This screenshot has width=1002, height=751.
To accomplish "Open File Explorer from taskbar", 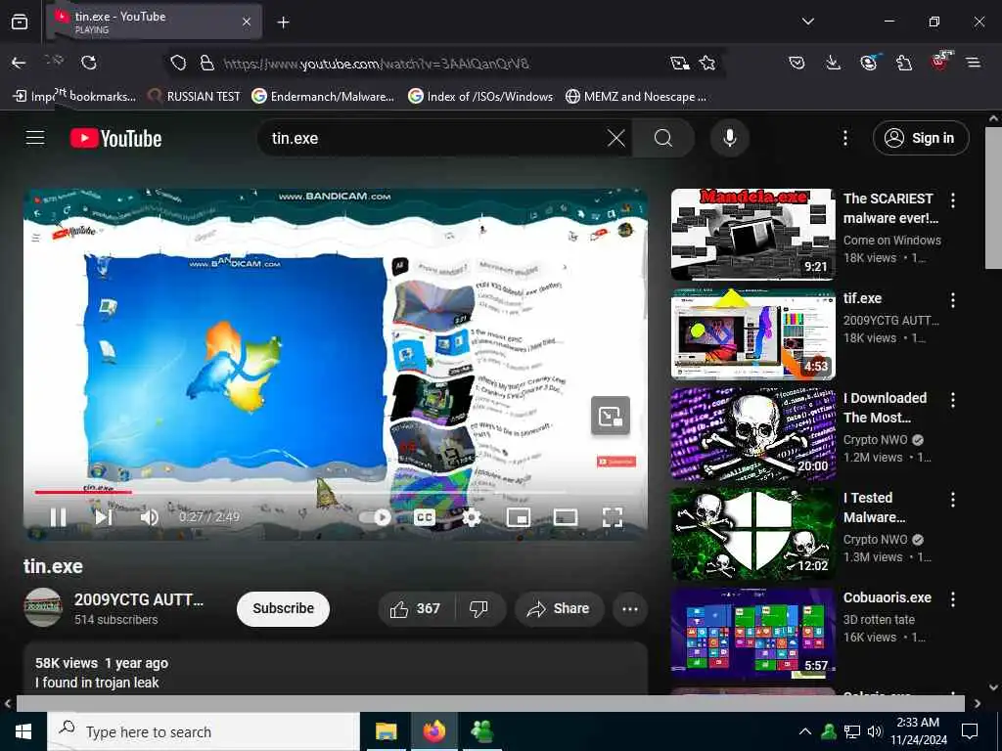I will (x=386, y=731).
